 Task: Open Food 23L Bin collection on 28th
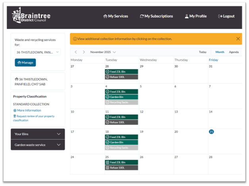(x=121, y=72)
